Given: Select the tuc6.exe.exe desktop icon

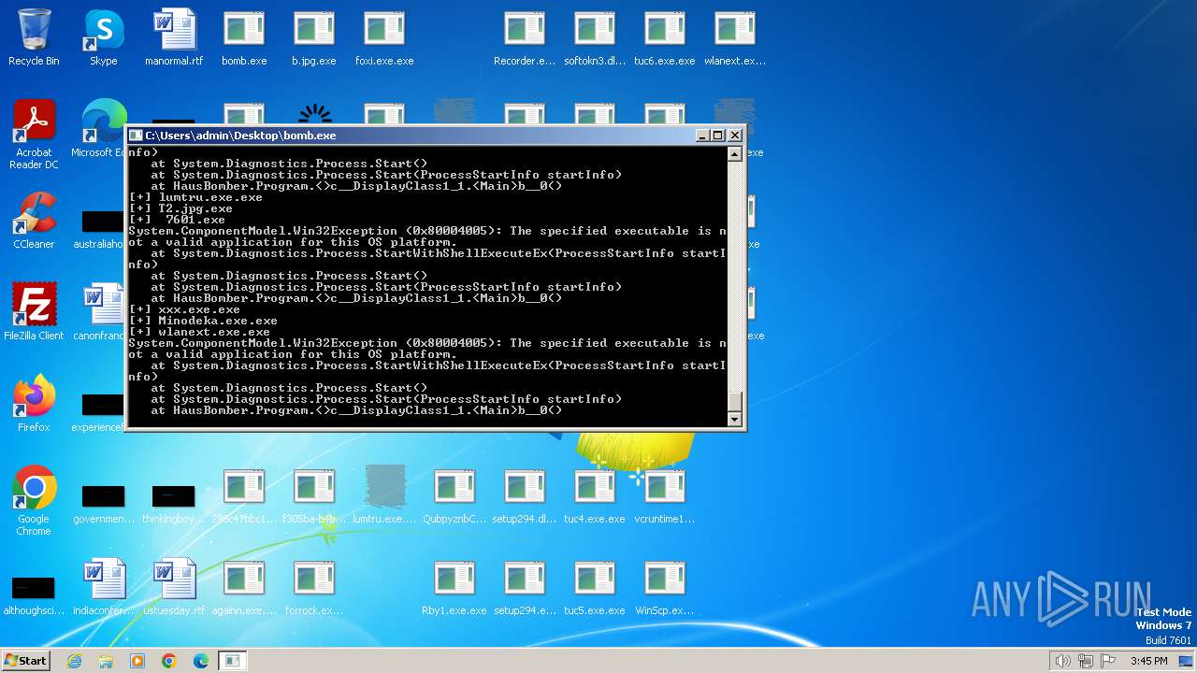Looking at the screenshot, I should 665,37.
